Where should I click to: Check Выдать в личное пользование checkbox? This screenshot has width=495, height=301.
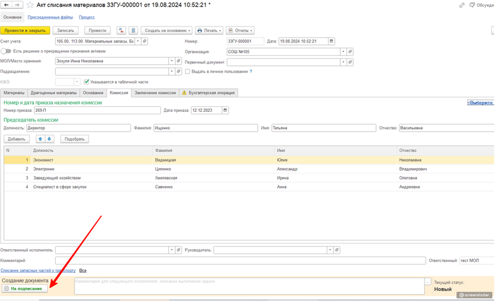(x=188, y=72)
